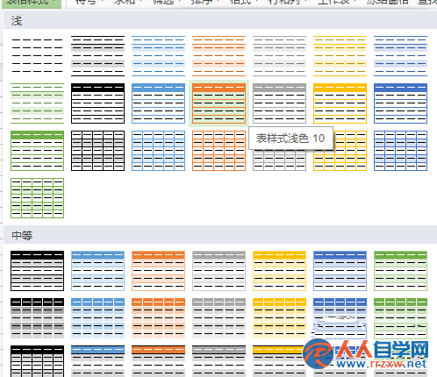
Task: Apply Medium orange segmented-header block style
Action: tap(158, 318)
